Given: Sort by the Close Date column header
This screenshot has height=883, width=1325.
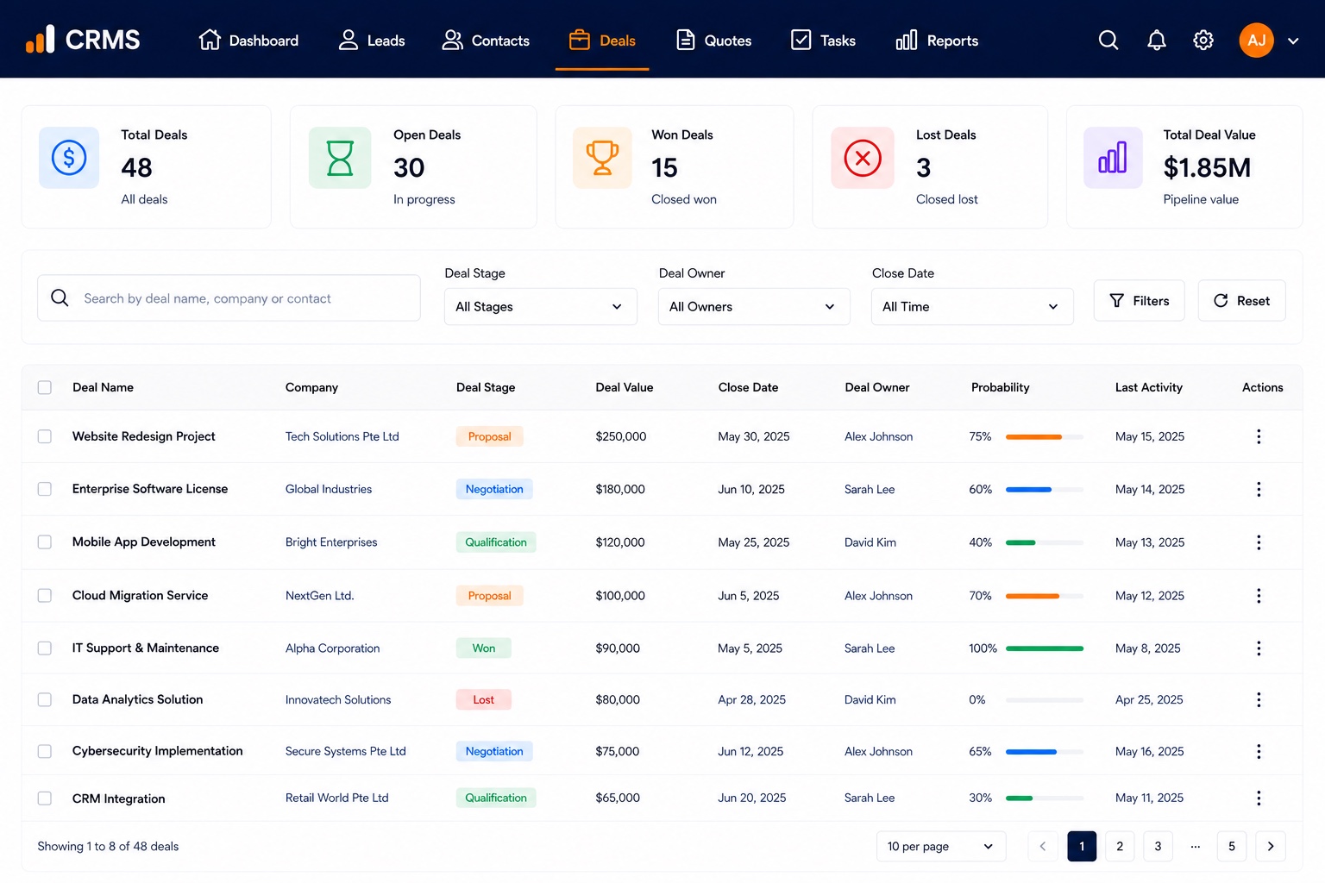Looking at the screenshot, I should (x=748, y=387).
